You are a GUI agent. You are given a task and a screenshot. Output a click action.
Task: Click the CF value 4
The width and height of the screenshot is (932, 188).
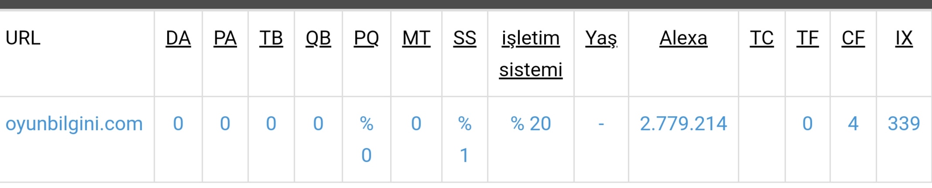(x=853, y=124)
